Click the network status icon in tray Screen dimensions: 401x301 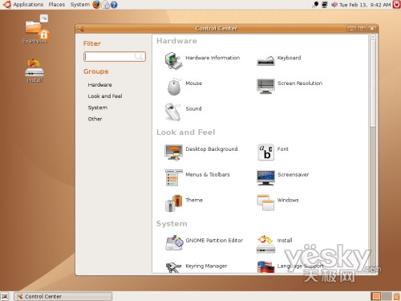pyautogui.click(x=325, y=5)
